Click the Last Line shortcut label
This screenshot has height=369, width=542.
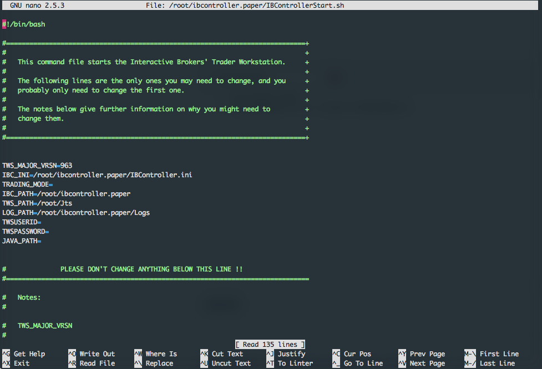pyautogui.click(x=497, y=363)
